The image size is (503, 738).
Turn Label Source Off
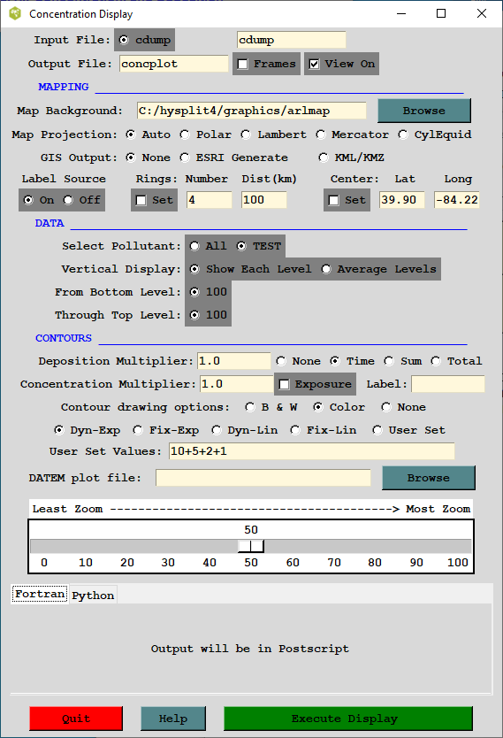click(x=68, y=201)
